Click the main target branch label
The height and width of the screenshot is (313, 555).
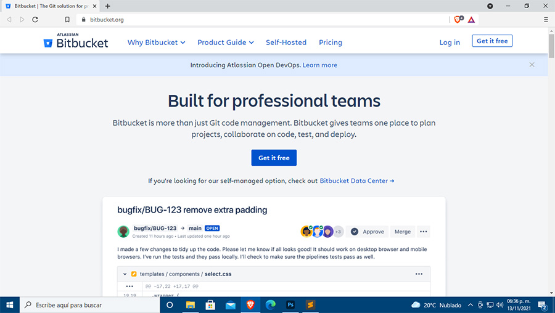pos(195,228)
